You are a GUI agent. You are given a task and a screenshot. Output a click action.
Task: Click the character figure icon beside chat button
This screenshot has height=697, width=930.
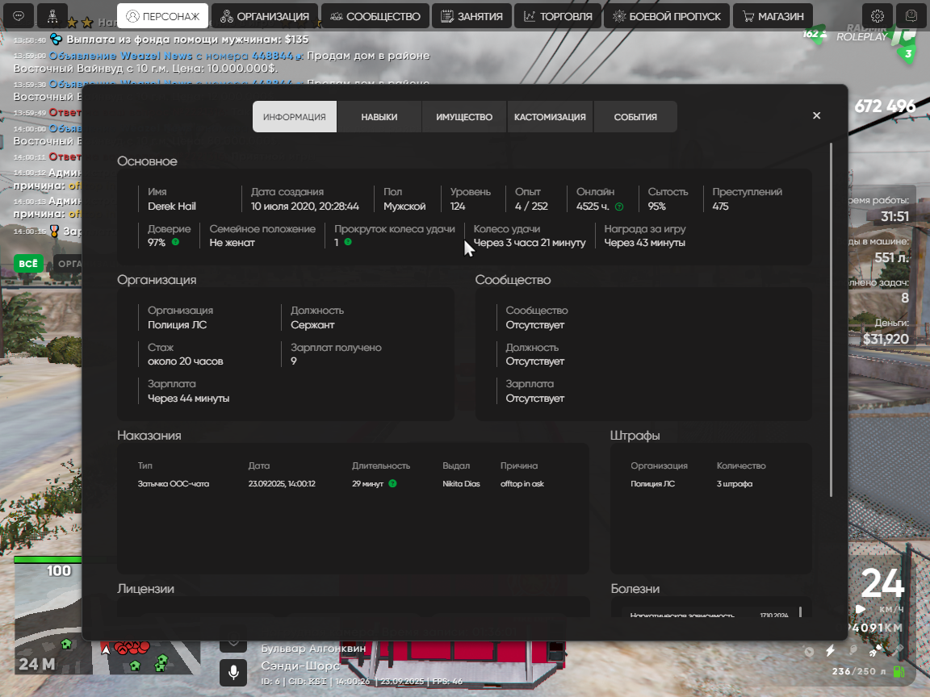[52, 16]
